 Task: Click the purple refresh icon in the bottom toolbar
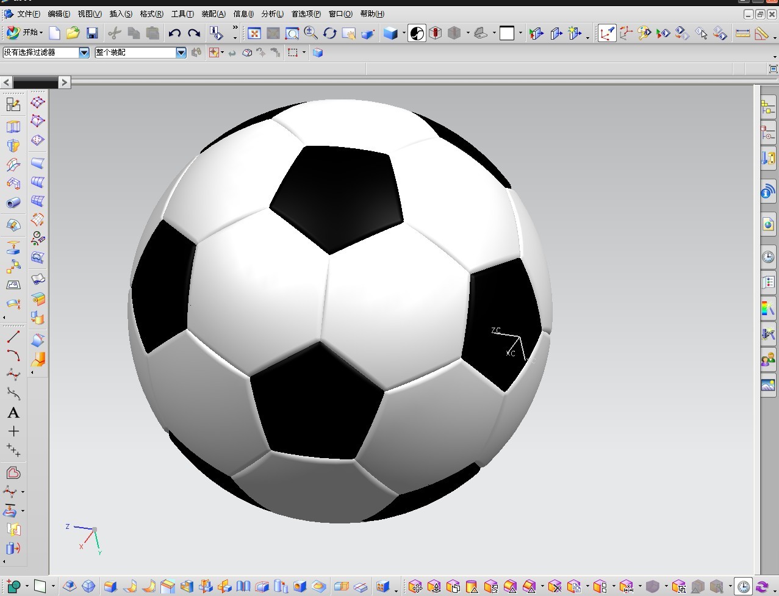(762, 587)
